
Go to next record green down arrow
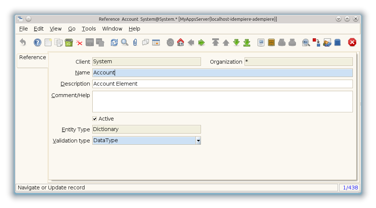tap(236, 42)
